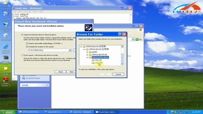This screenshot has width=203, height=114.
Task: Click the Windows flag logo in Explorer
Action: pyautogui.click(x=141, y=30)
